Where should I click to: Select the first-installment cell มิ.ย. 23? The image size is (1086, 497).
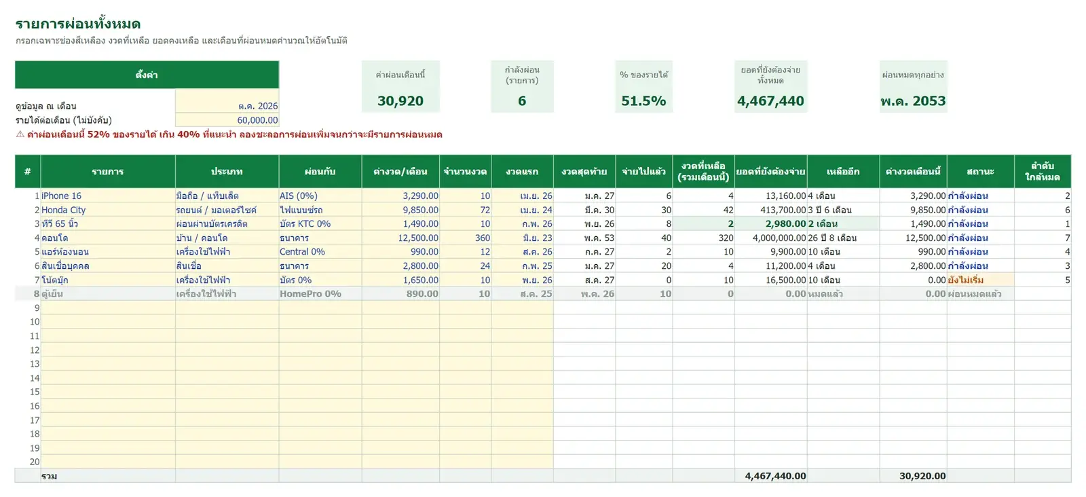click(522, 238)
